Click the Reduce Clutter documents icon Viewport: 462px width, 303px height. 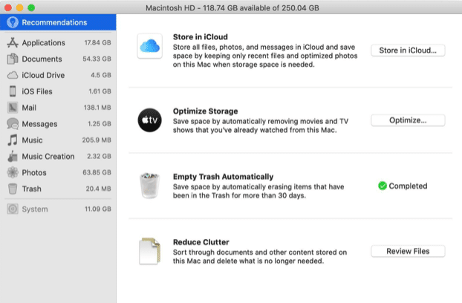point(150,251)
